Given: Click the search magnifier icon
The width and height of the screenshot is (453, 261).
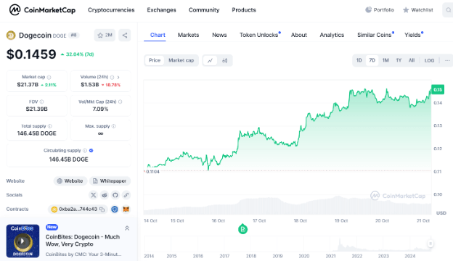Looking at the screenshot, I should [x=448, y=10].
